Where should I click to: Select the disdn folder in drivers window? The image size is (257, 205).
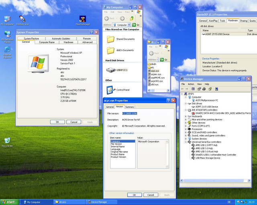coord(152,64)
